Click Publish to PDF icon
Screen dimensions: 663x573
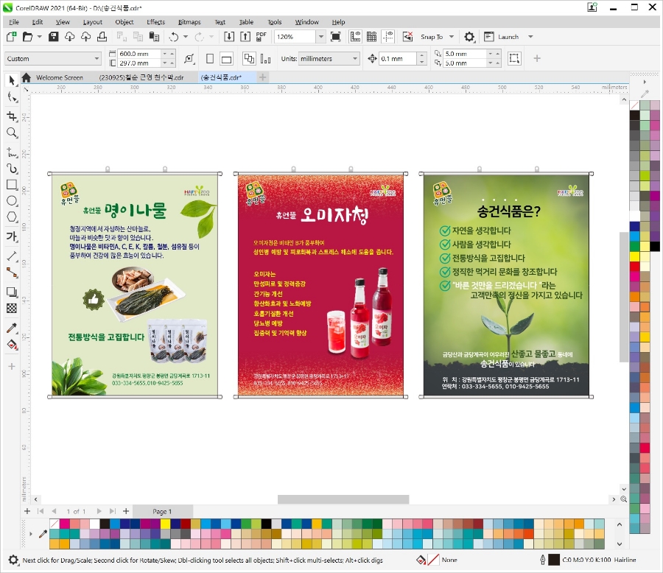point(262,37)
